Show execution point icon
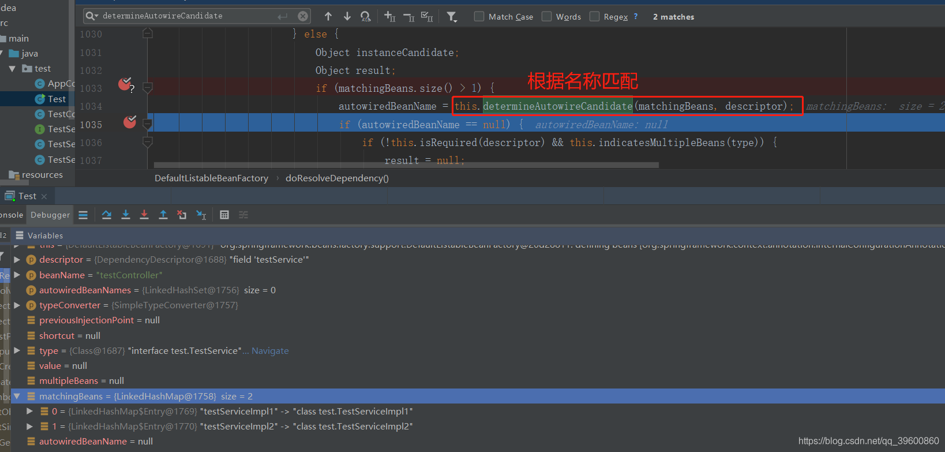945x452 pixels. (x=83, y=215)
